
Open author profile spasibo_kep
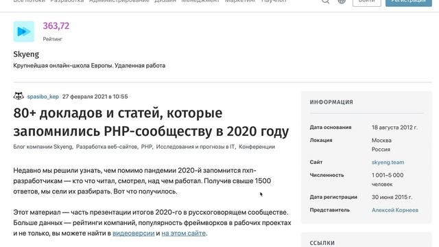tap(43, 97)
